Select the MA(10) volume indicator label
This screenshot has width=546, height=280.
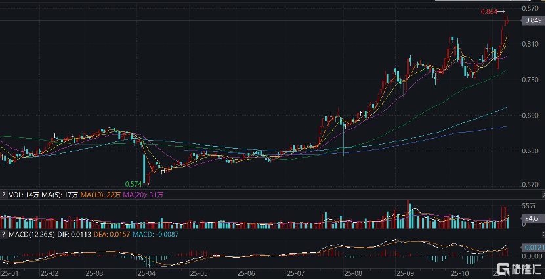click(x=102, y=195)
